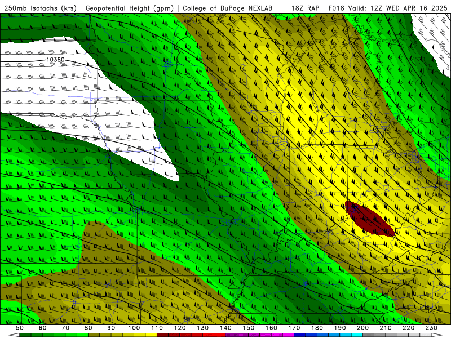Click the 10380 height contour label
The image size is (451, 338).
pos(55,60)
